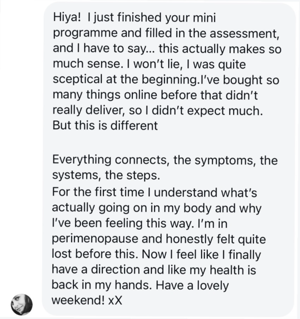The image size is (300, 319).
Task: Click the word 'health' in the message
Action: pyautogui.click(x=227, y=269)
